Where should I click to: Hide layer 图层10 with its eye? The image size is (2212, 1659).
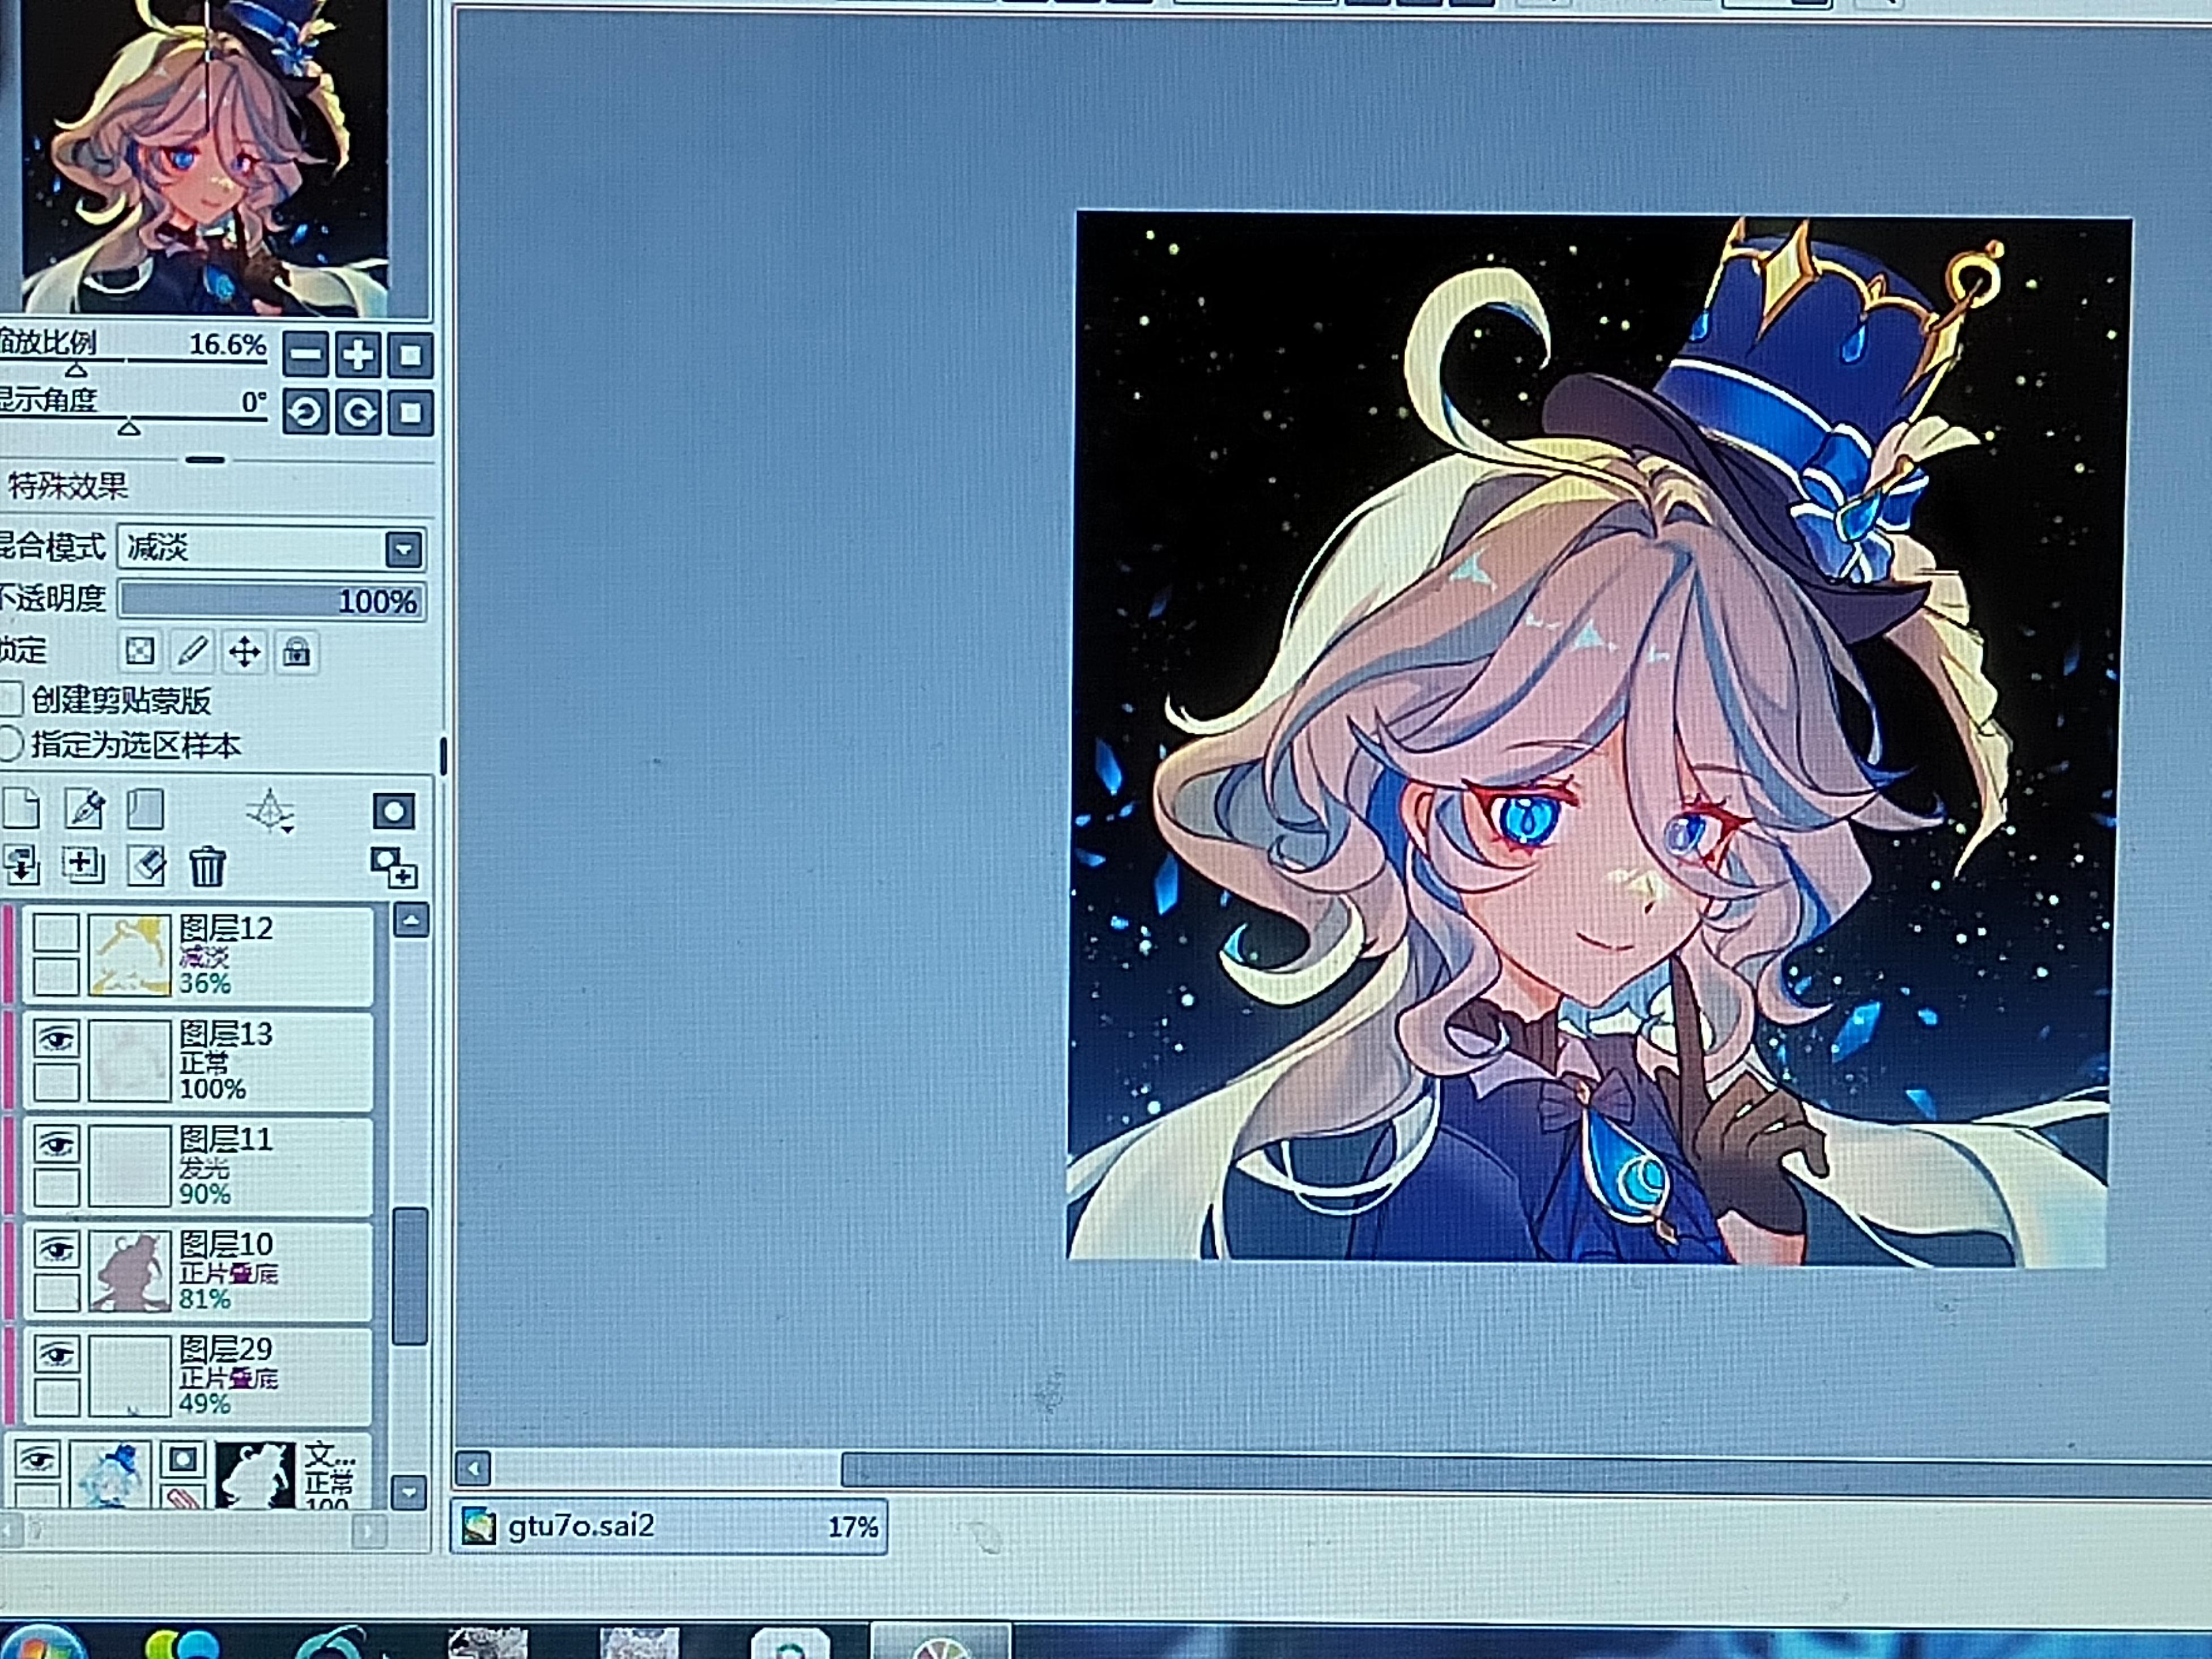pyautogui.click(x=56, y=1248)
